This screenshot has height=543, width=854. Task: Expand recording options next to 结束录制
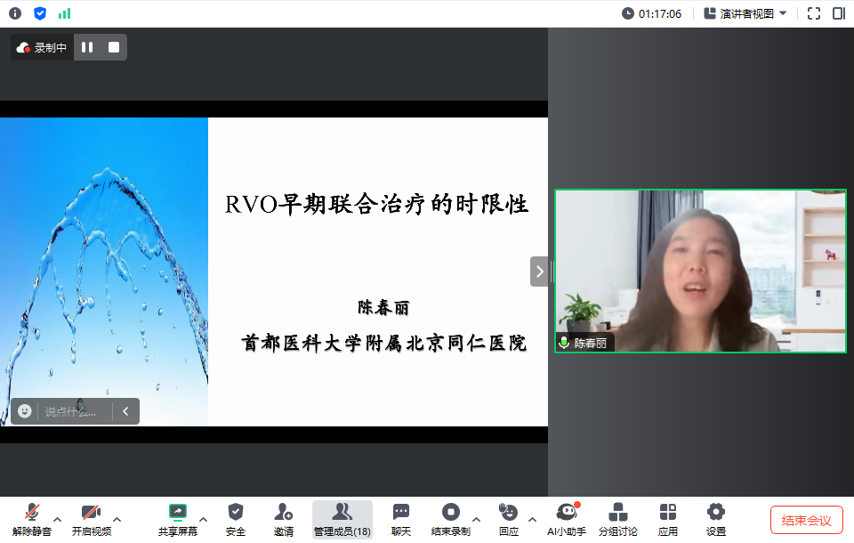point(477,520)
